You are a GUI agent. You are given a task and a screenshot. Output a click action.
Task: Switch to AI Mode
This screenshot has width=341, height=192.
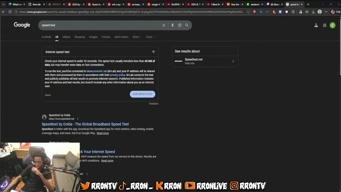46,37
